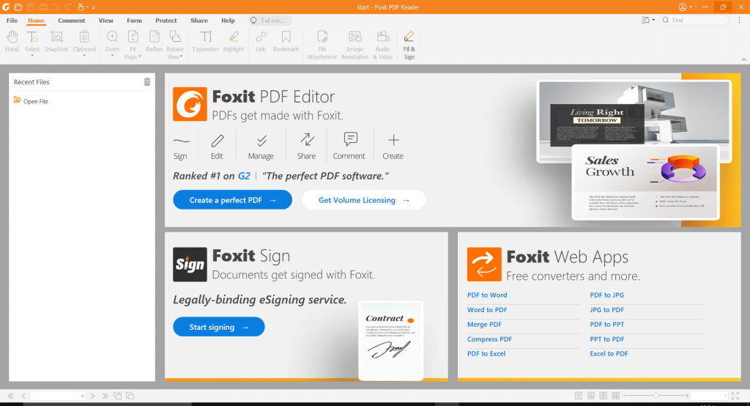Screen dimensions: 750x406
Task: Switch to continuous facing view in status bar
Action: (x=615, y=396)
